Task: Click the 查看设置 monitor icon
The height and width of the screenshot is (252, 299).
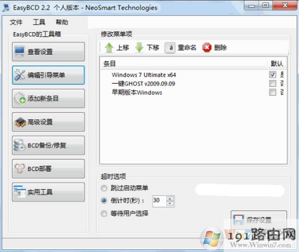Action: [x=20, y=51]
